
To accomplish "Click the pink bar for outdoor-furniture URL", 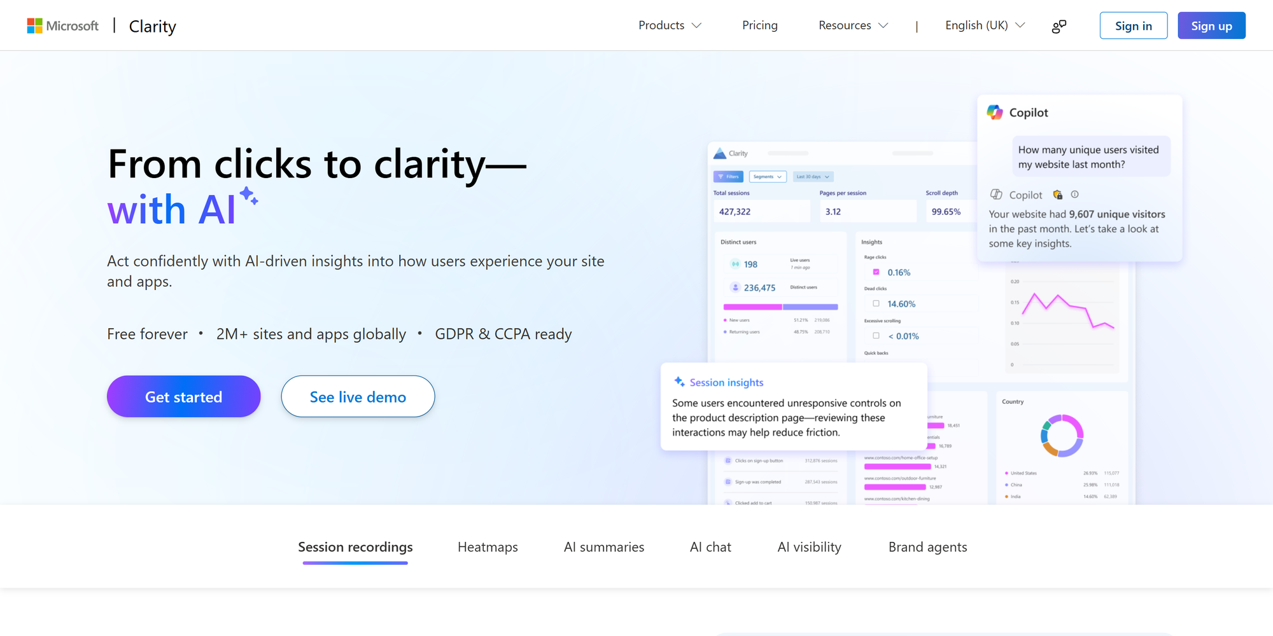I will [895, 487].
